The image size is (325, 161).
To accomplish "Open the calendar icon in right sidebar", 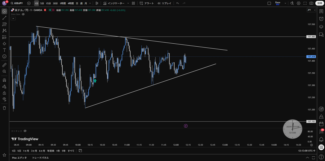I will coord(321,124).
